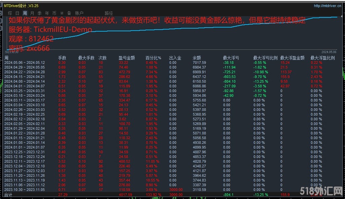Click total lots 27.29

point(63,195)
